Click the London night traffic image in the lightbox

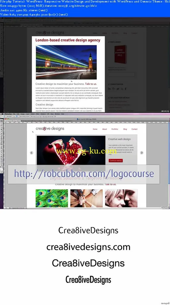[66, 62]
